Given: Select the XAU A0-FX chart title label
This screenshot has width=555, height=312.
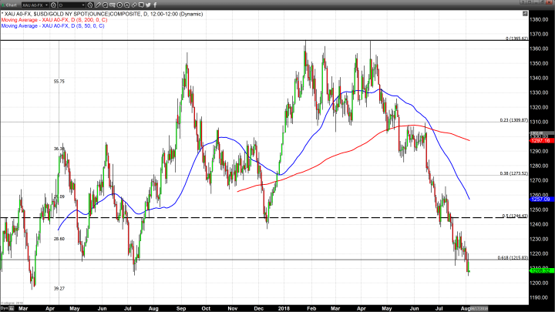Looking at the screenshot, I should [x=103, y=14].
